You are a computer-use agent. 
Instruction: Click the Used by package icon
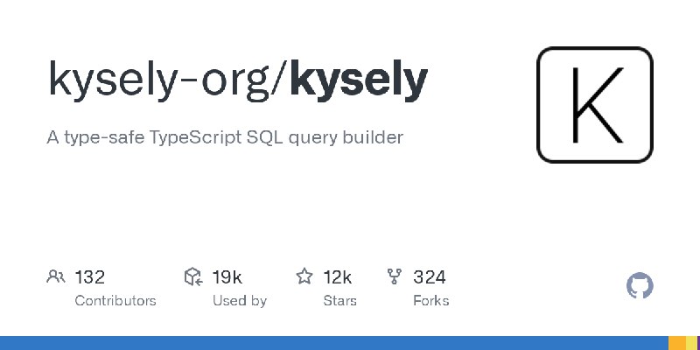point(193,276)
